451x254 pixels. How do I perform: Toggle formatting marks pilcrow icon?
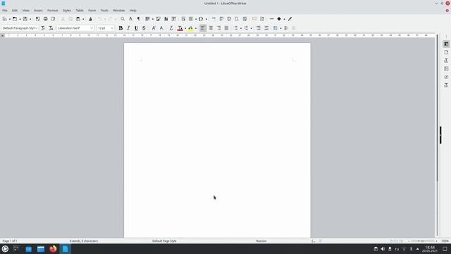(138, 19)
